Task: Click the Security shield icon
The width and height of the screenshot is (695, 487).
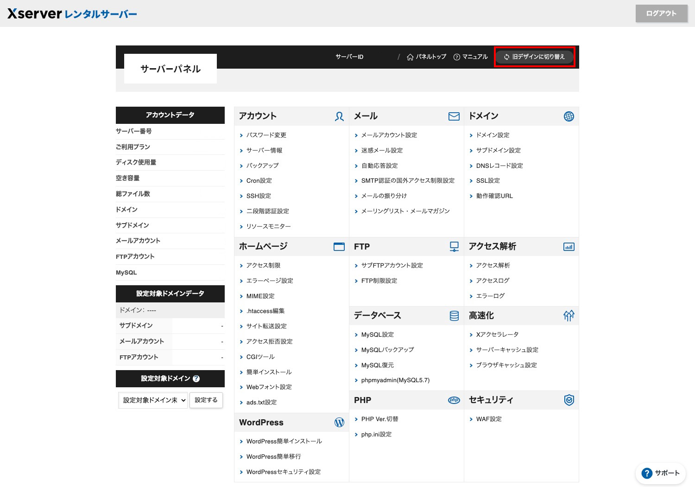Action: 569,400
